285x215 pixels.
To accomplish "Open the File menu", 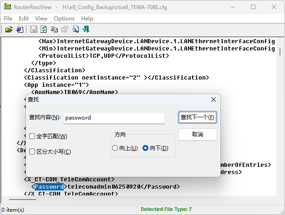I will click(x=8, y=19).
